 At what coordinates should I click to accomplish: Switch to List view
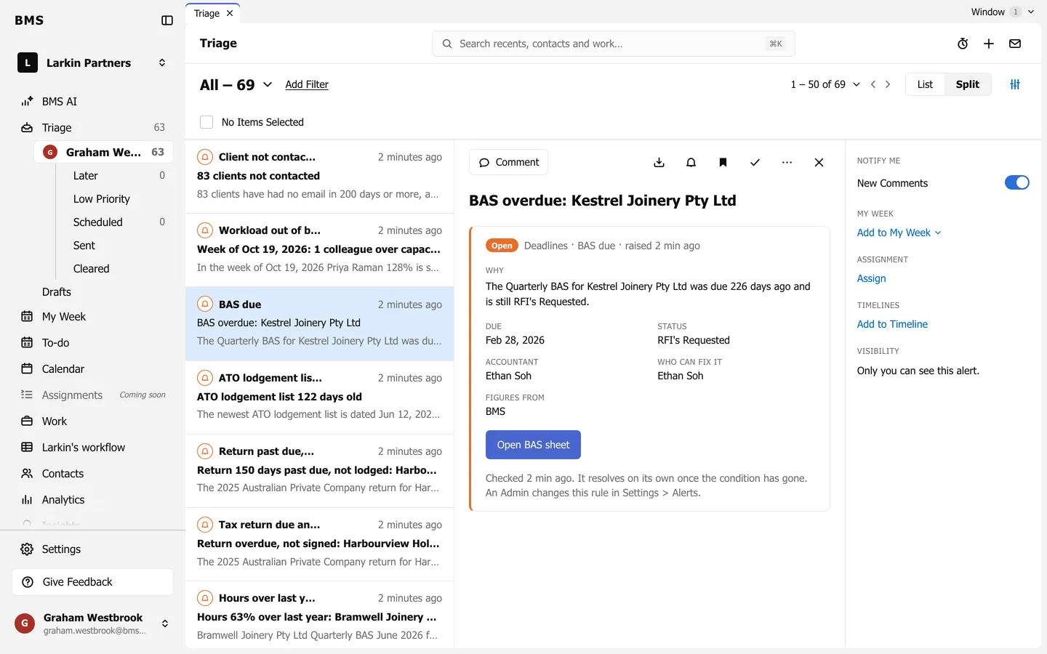pyautogui.click(x=925, y=84)
